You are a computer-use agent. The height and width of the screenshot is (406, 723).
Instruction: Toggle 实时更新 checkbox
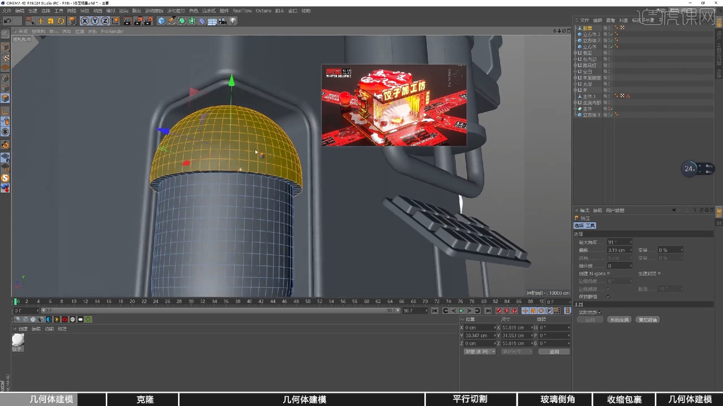point(600,312)
